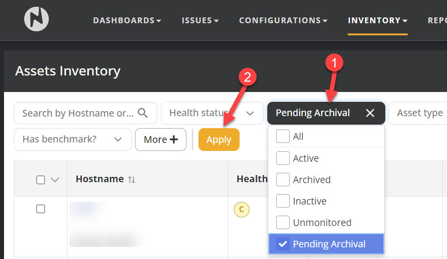The image size is (447, 259).
Task: Check the All status option
Action: tap(283, 137)
